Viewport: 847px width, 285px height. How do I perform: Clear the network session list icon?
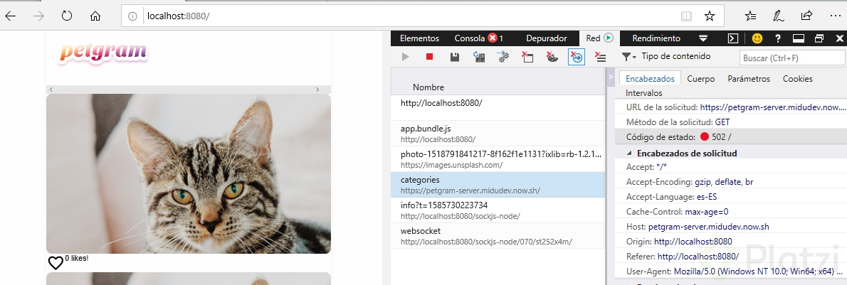[x=600, y=57]
